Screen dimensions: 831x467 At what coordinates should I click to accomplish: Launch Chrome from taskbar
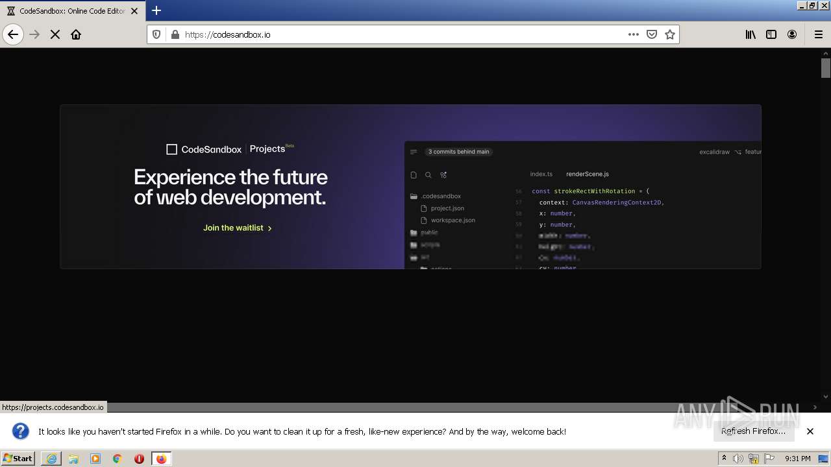click(x=118, y=459)
